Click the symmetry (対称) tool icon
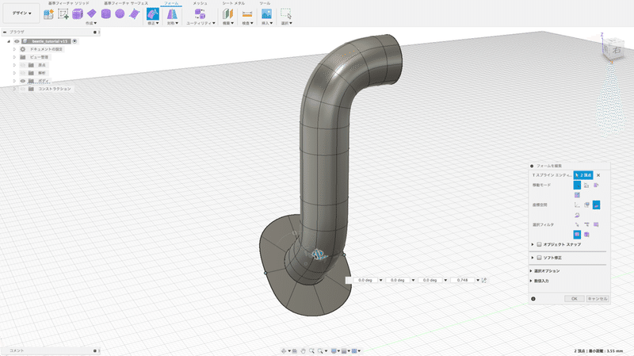Image resolution: width=634 pixels, height=356 pixels. 171,14
